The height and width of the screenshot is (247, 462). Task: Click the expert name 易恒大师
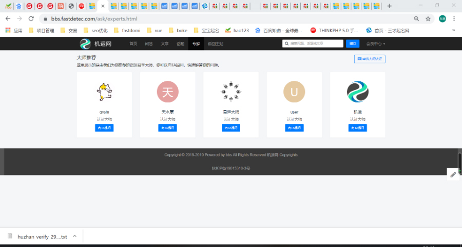(x=230, y=112)
